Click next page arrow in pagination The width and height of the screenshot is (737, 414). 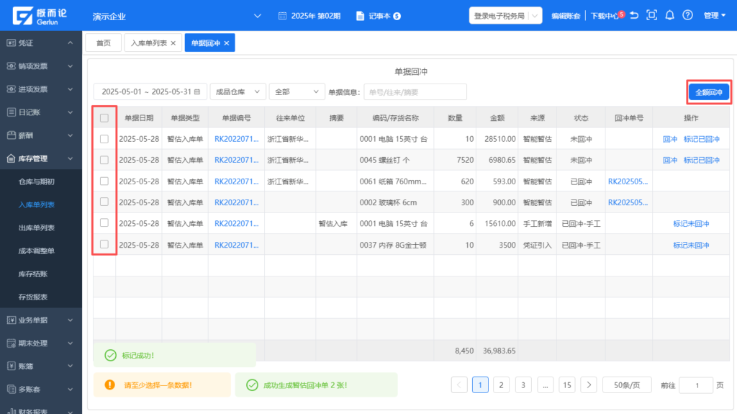[589, 385]
